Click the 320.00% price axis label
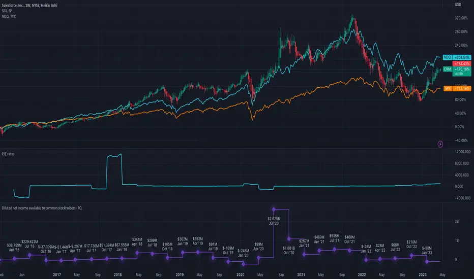The image size is (474, 279). (x=461, y=18)
